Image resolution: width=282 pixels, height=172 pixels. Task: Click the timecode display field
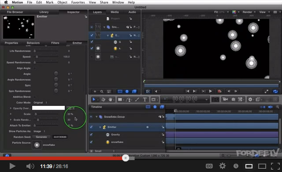click(185, 99)
